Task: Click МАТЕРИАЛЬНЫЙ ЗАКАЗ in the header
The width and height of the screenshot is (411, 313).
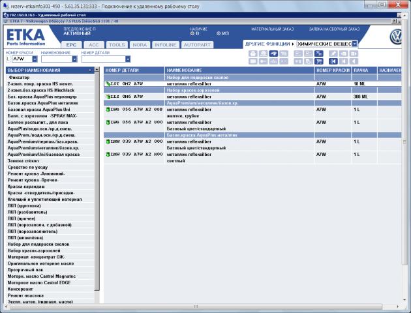Action: click(272, 29)
